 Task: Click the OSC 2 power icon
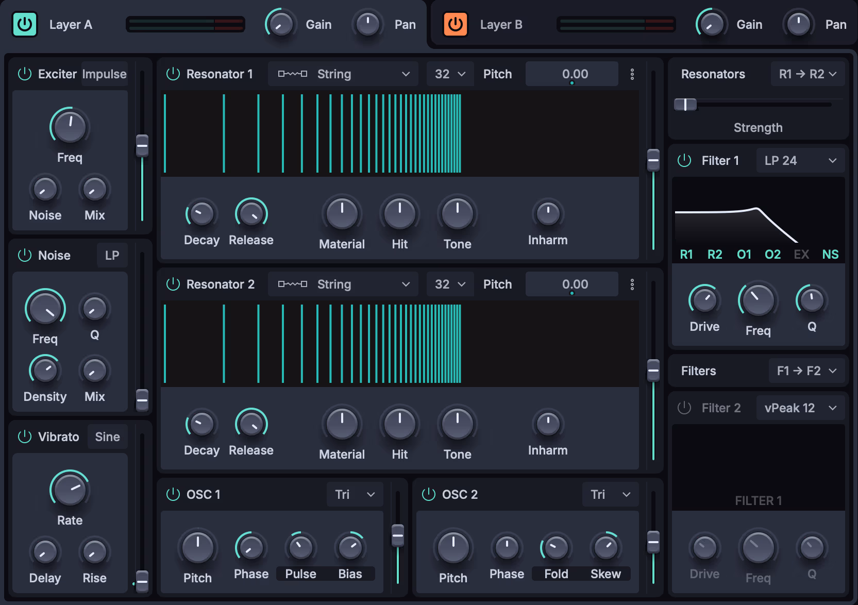[x=429, y=495]
